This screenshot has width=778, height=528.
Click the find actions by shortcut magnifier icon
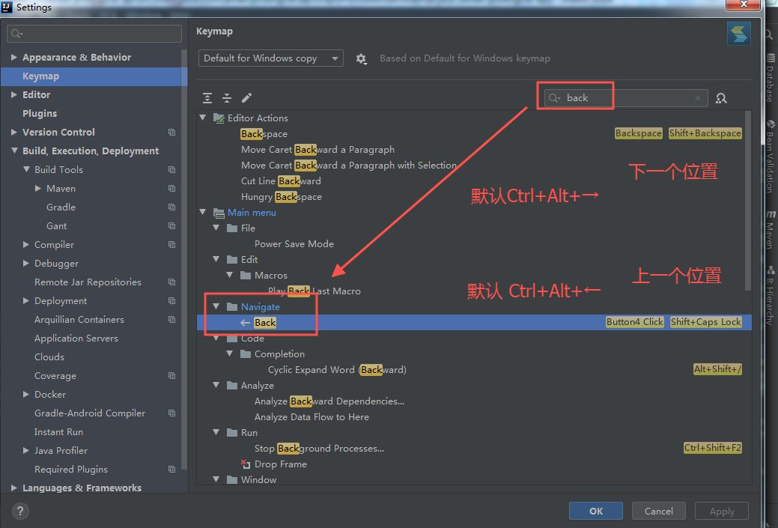pos(721,98)
